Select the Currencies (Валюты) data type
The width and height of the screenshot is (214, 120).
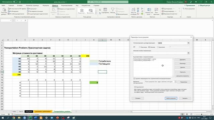pos(91,11)
